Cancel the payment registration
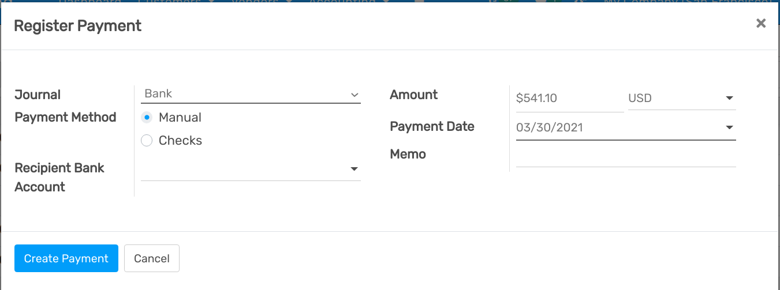 click(152, 258)
